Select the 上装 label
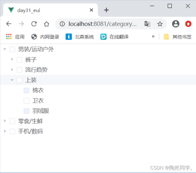The height and width of the screenshot is (173, 196). 31,80
